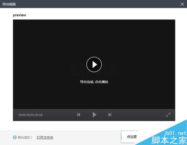Play video from the control bar
The height and width of the screenshot is (145, 187).
coord(94,115)
